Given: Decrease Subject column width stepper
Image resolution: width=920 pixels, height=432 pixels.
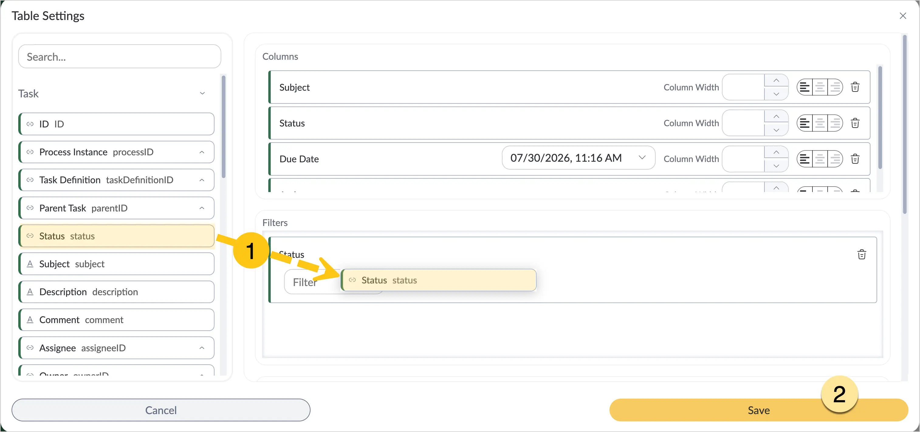Looking at the screenshot, I should [776, 94].
